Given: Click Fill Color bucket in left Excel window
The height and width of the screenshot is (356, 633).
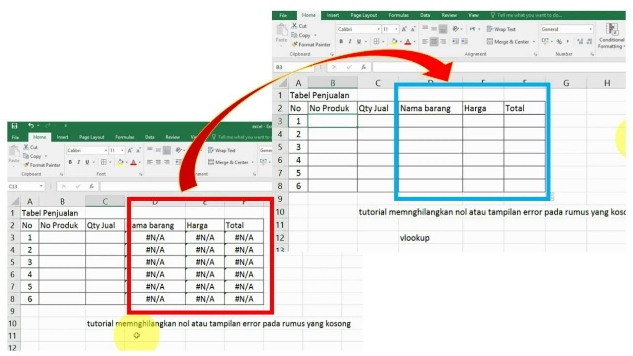Looking at the screenshot, I should coord(120,162).
